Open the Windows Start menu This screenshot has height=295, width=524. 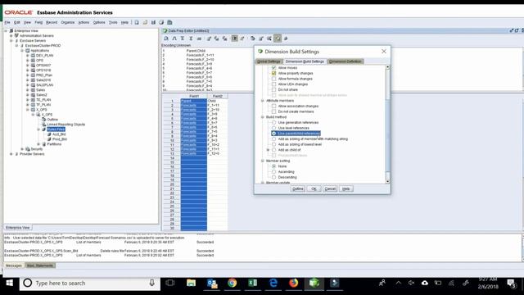point(9,283)
